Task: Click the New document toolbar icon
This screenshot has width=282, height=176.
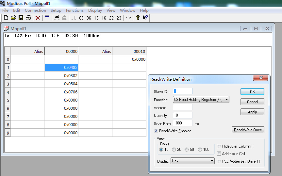Action: tap(6, 18)
